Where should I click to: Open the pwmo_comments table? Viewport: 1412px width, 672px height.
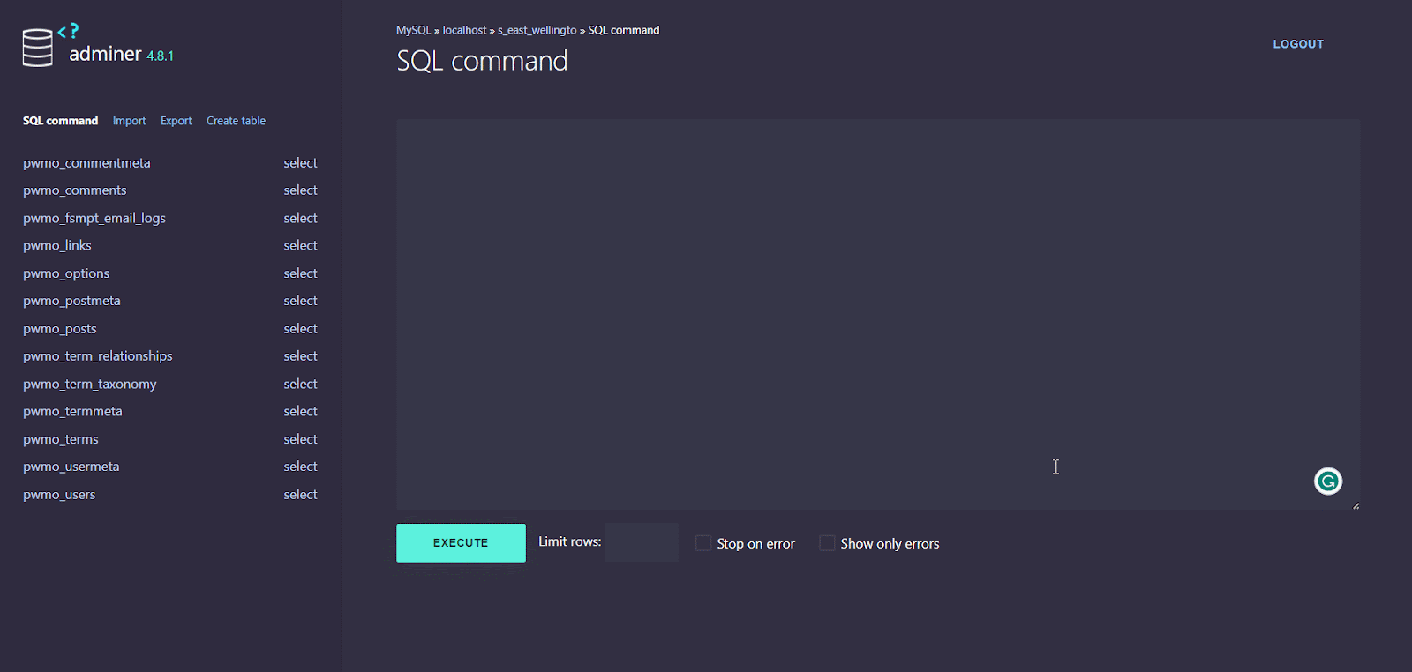75,190
